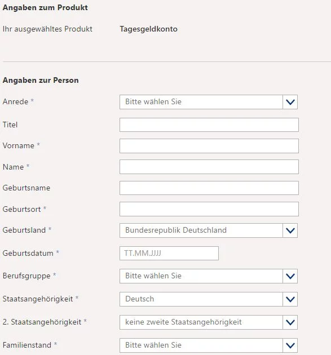Click the Berufsgruppe chevron arrow
Image resolution: width=331 pixels, height=355 pixels.
point(290,276)
